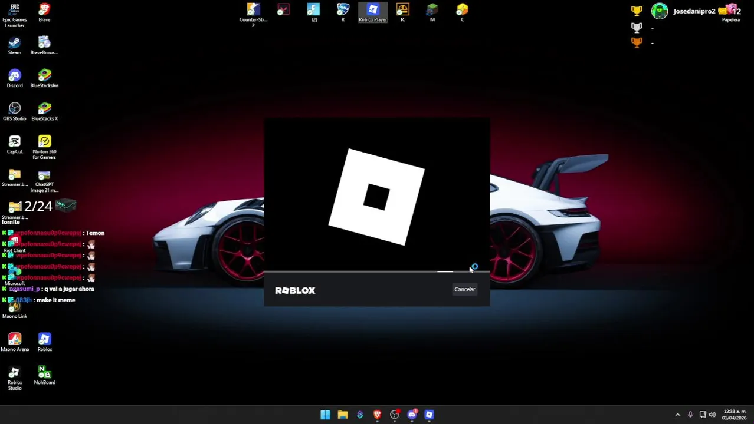
Task: Click the Josedanipro2 avatar picture
Action: (660, 11)
